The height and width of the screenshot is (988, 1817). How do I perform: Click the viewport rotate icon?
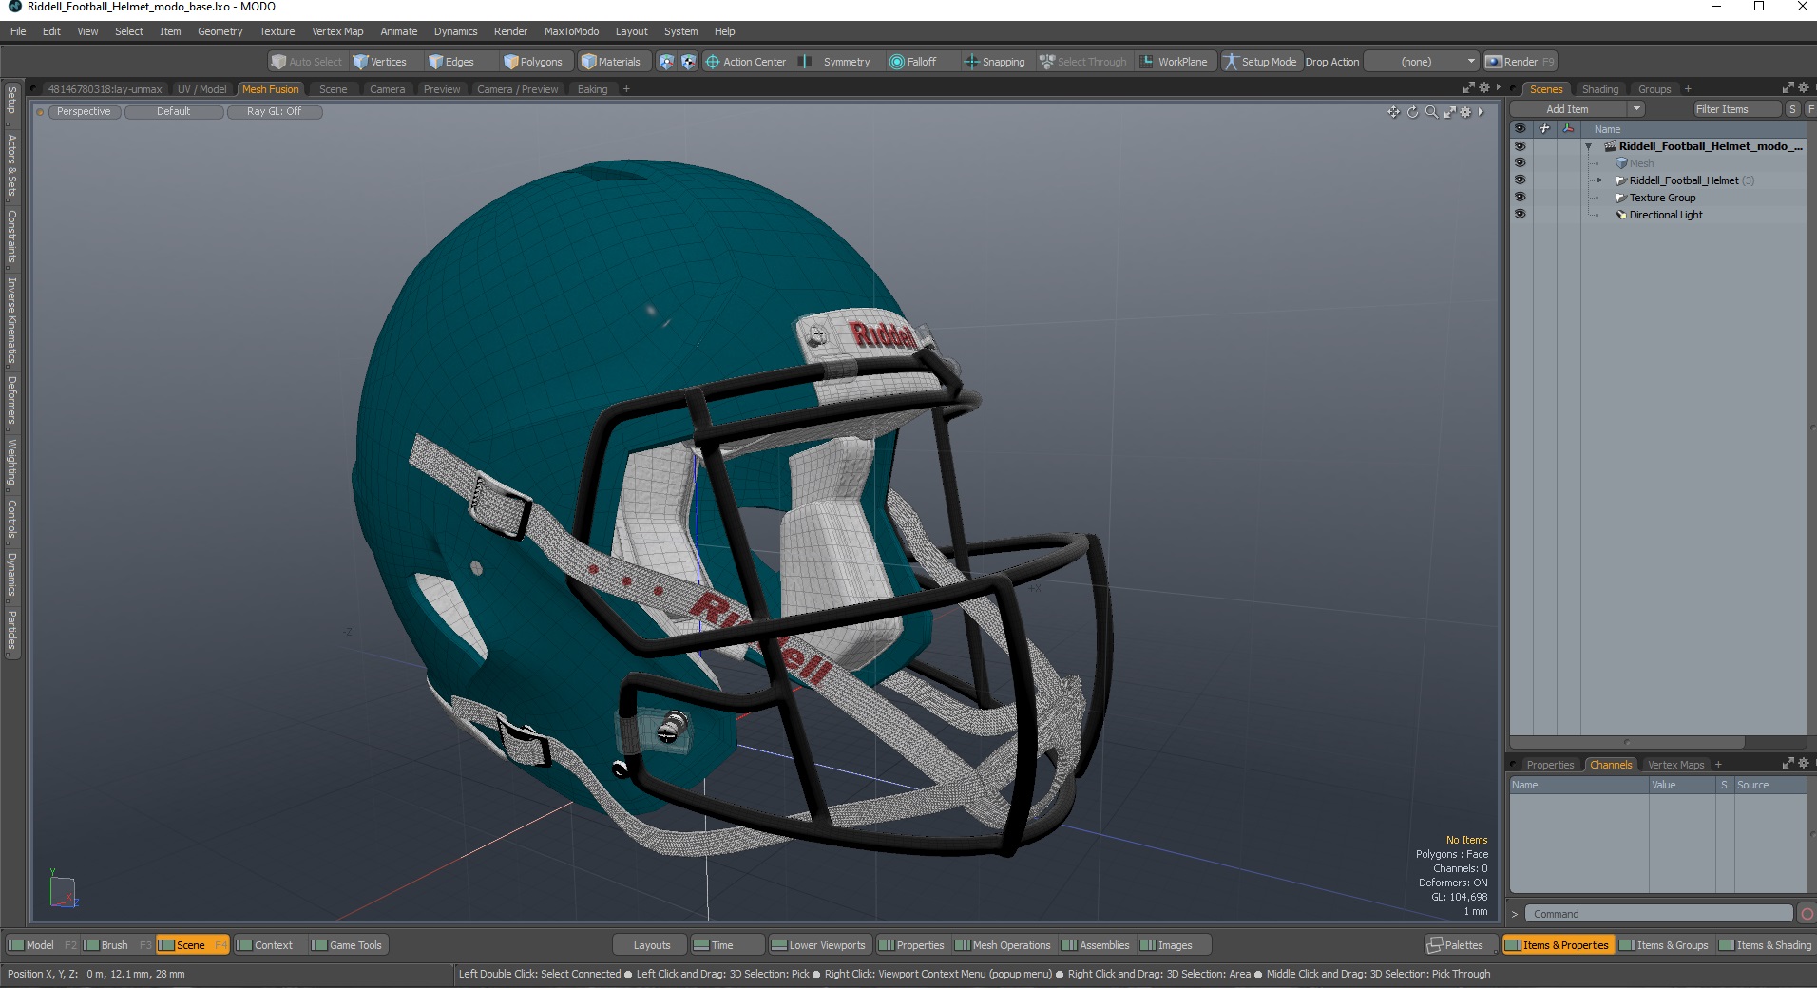pos(1412,112)
